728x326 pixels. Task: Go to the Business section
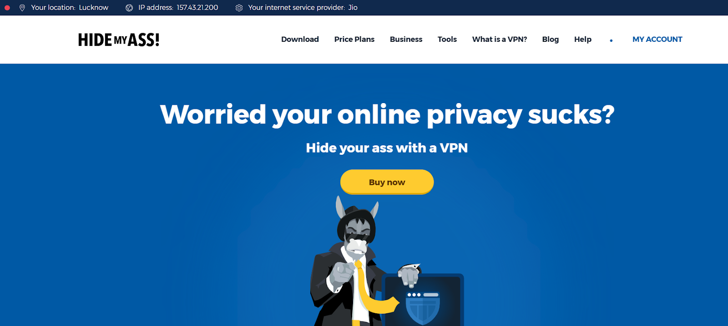[x=406, y=40]
